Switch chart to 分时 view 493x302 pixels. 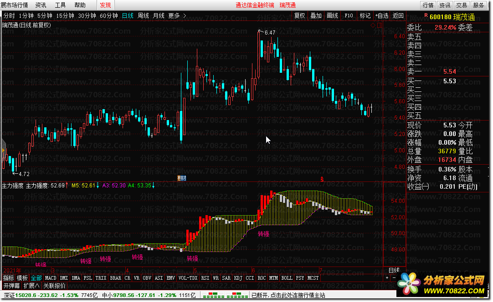9,15
